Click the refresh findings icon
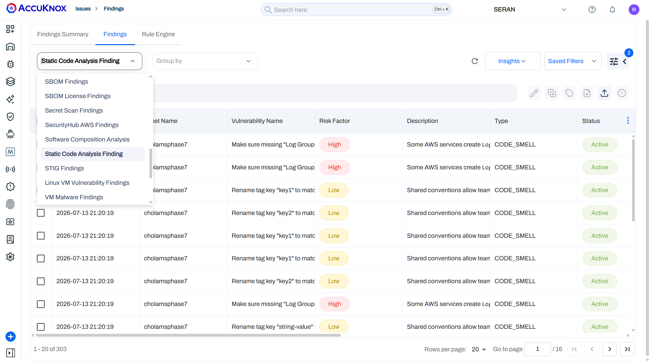 tap(475, 61)
